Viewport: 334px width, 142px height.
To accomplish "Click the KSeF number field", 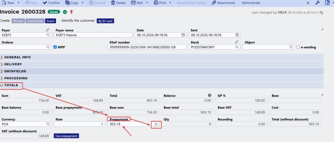I will [x=147, y=47].
